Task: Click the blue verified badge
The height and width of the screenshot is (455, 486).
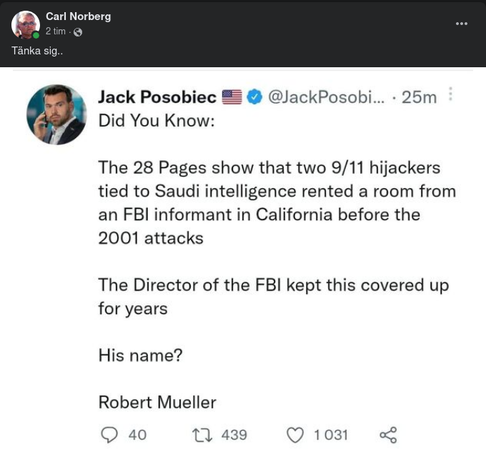Action: [254, 97]
